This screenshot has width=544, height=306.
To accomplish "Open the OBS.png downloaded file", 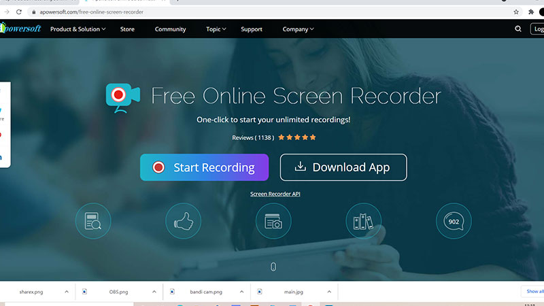I will tap(118, 292).
